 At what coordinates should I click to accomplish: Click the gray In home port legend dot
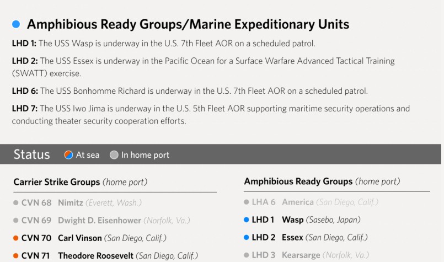tap(114, 155)
